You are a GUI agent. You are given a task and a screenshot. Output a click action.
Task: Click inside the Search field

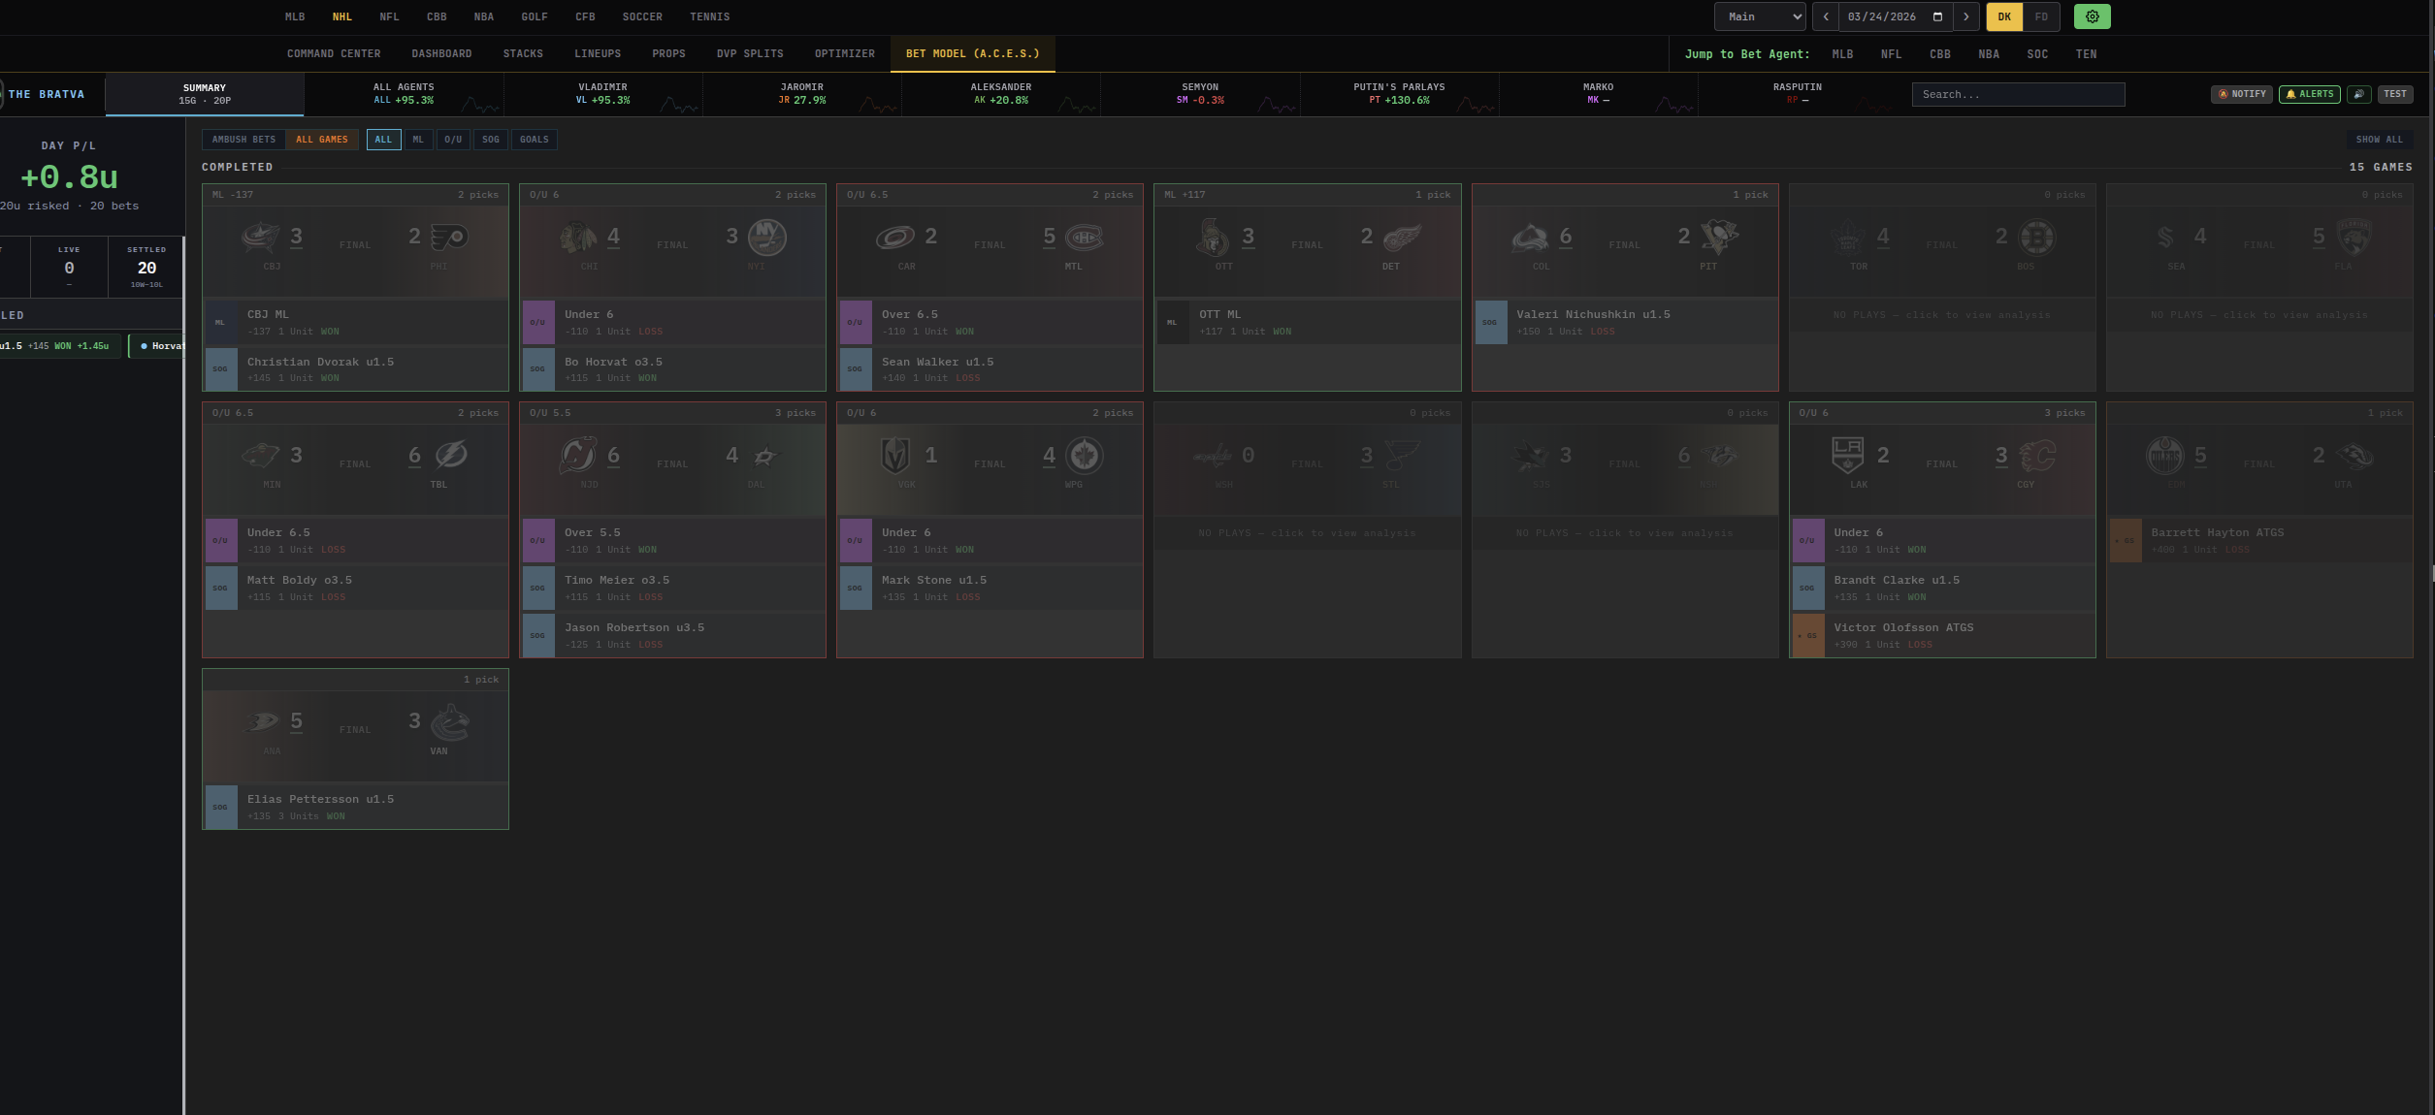2018,94
